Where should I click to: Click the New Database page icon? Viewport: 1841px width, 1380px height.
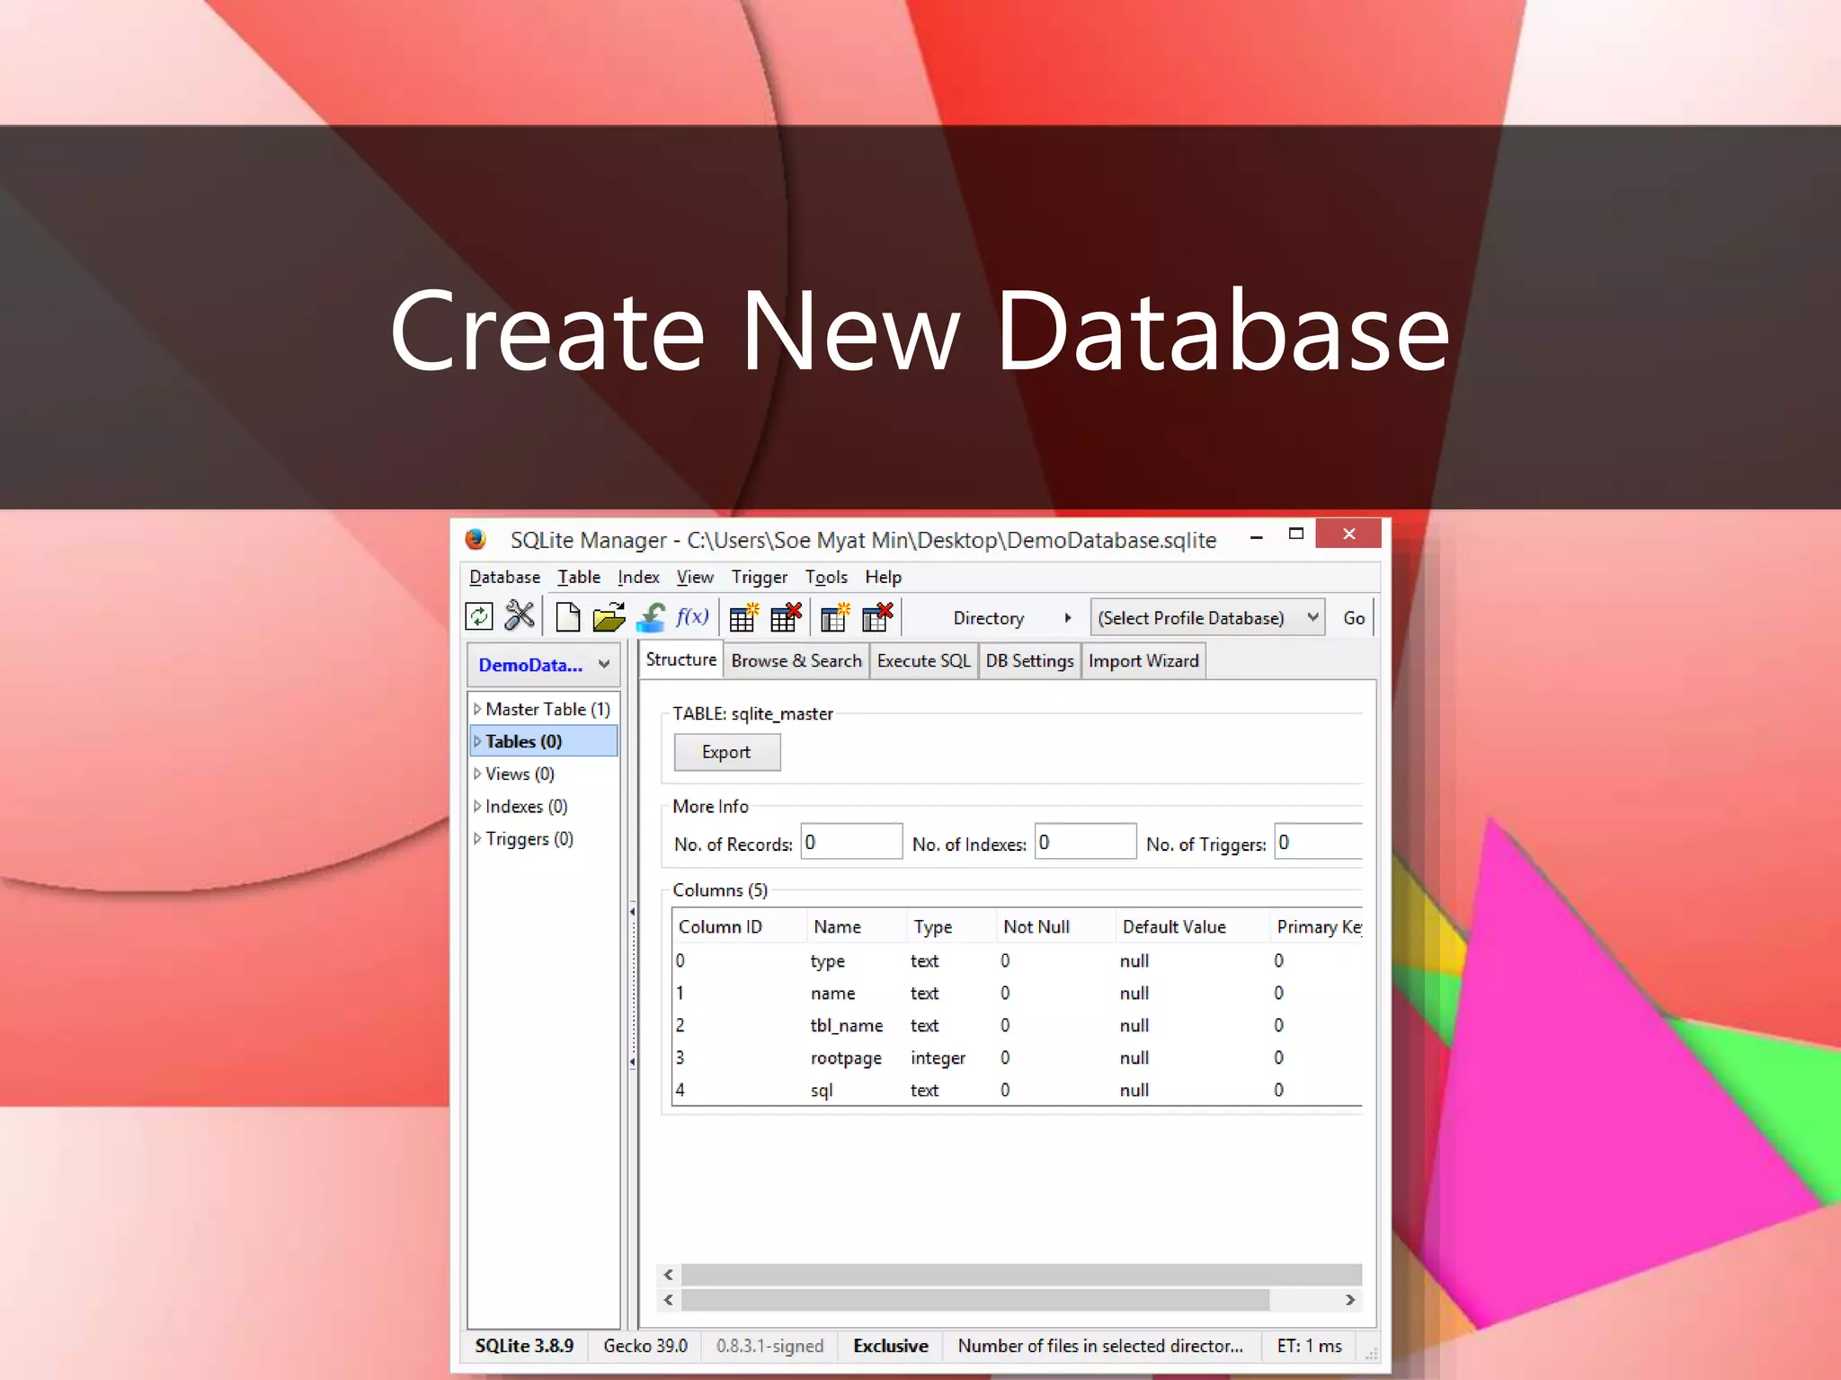coord(568,617)
